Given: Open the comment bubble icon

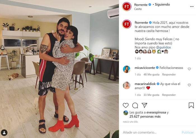Looking at the screenshot, I should (x=135, y=105).
